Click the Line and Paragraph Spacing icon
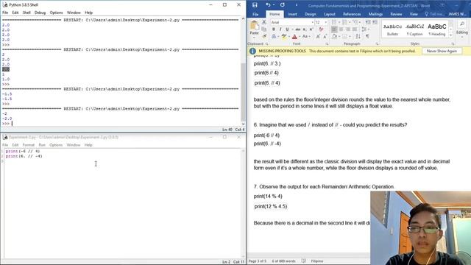 (x=364, y=29)
